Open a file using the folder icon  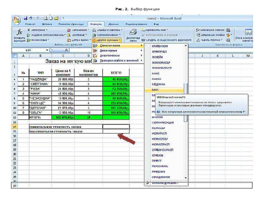click(x=56, y=18)
